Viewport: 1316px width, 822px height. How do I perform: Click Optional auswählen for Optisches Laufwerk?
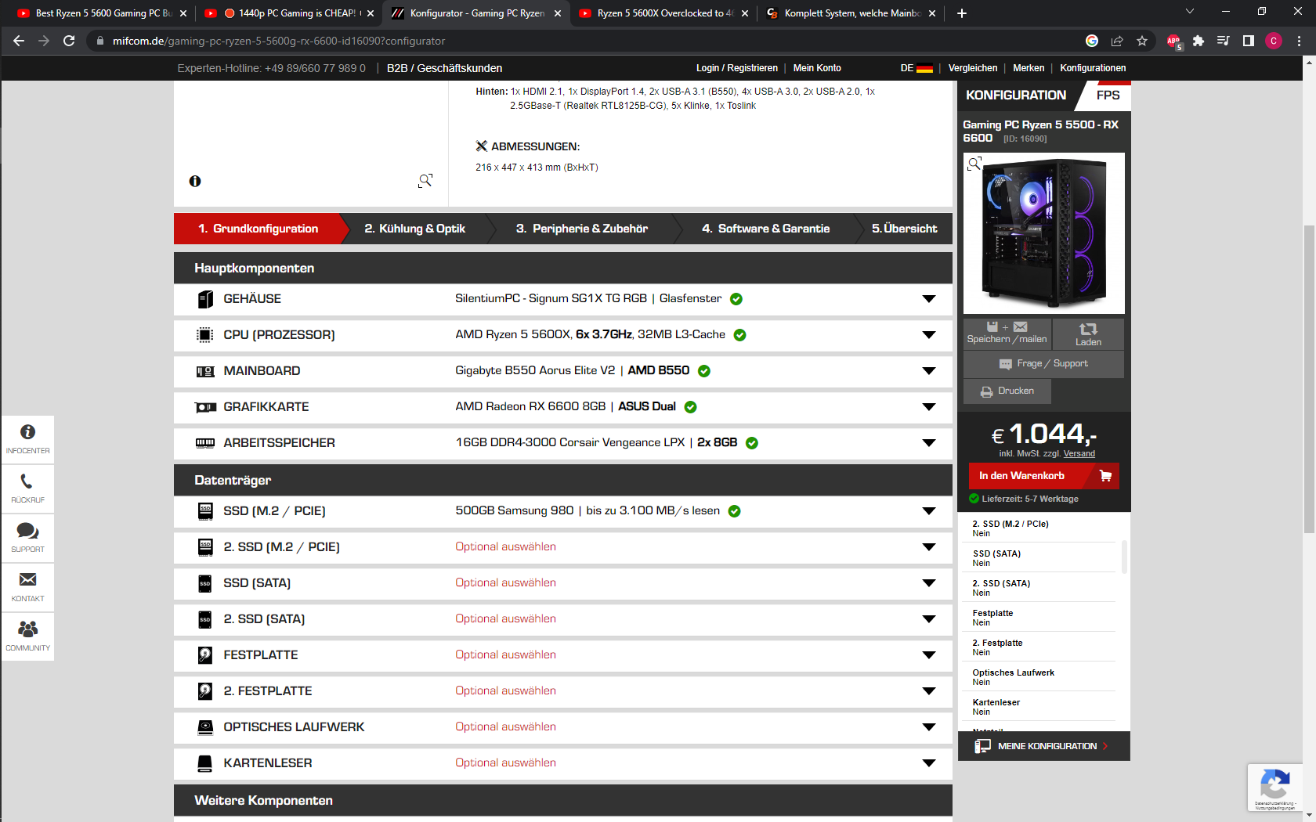pos(505,727)
